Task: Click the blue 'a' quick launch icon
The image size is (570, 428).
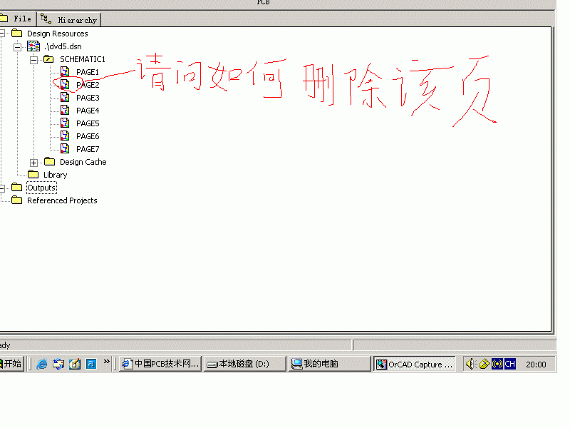Action: click(91, 364)
